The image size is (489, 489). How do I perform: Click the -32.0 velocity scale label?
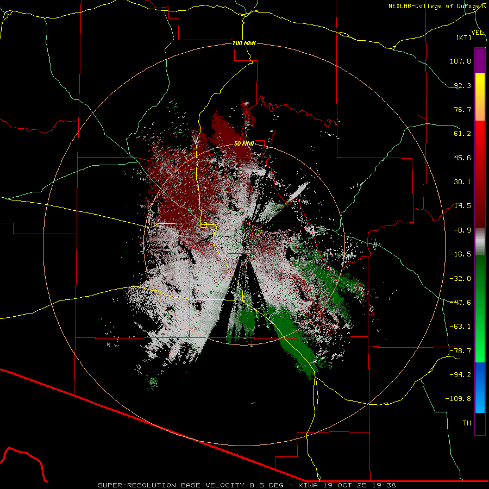click(460, 279)
